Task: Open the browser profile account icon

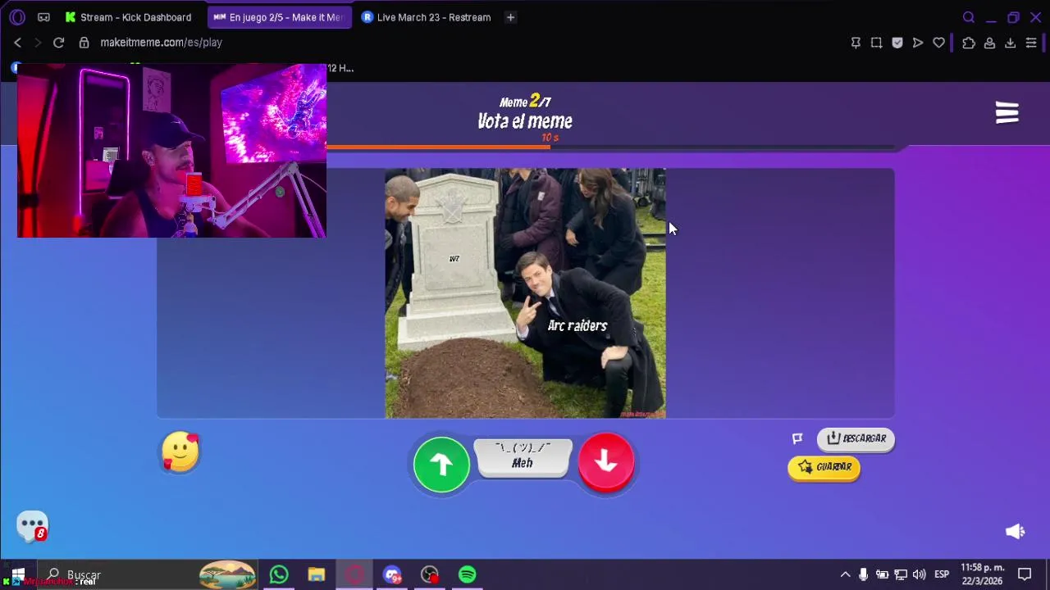Action: (x=989, y=43)
